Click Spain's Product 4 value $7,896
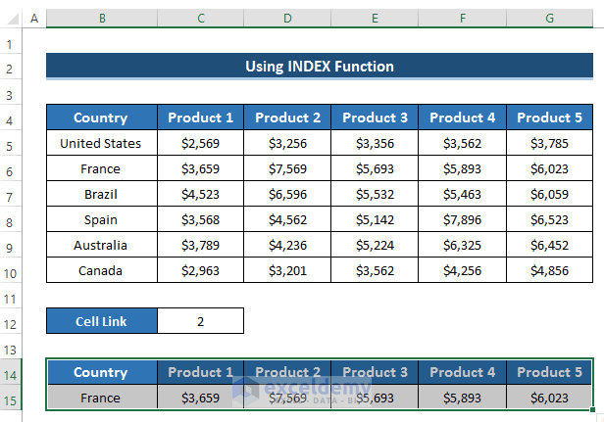604x422 pixels. click(x=462, y=220)
